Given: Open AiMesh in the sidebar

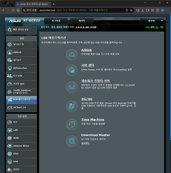Looking at the screenshot, I should [21, 52].
